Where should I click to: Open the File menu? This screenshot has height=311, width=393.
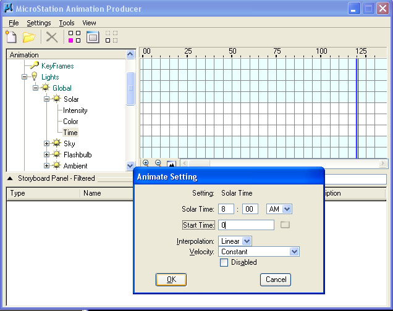click(14, 23)
